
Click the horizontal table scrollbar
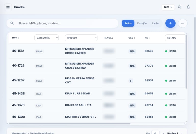point(70,124)
